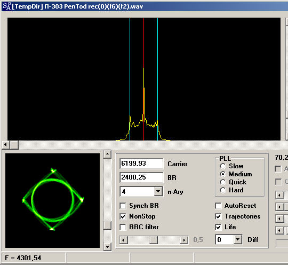
Task: Open the n-Ary dropdown list
Action: [x=158, y=192]
